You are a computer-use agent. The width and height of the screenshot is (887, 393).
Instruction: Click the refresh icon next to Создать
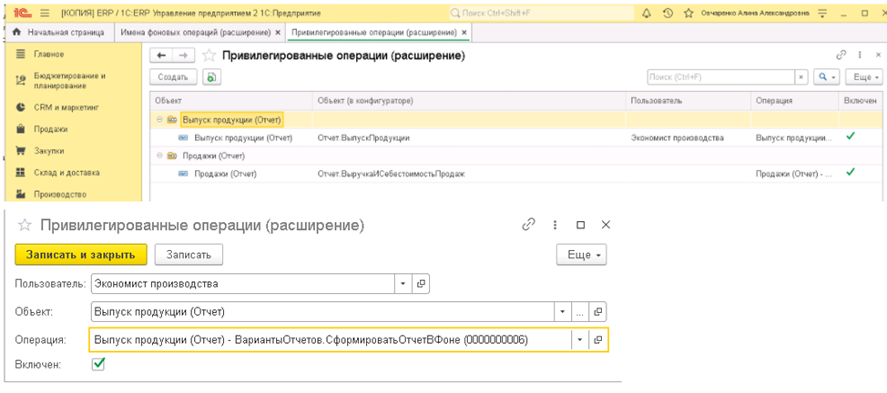click(x=211, y=77)
